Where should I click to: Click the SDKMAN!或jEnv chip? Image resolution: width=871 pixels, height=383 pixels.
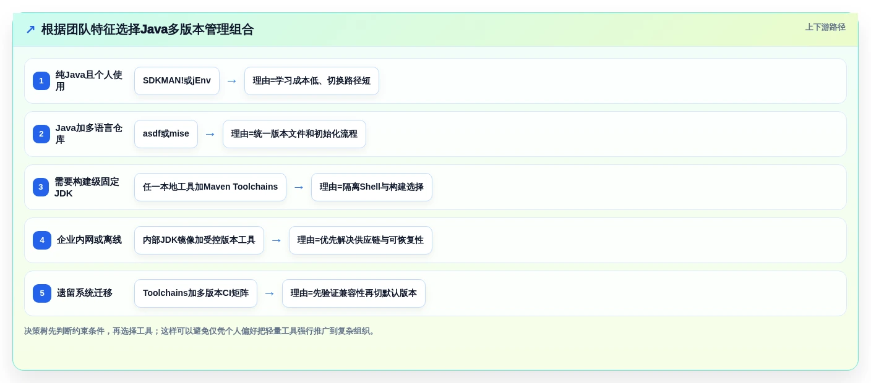(177, 81)
